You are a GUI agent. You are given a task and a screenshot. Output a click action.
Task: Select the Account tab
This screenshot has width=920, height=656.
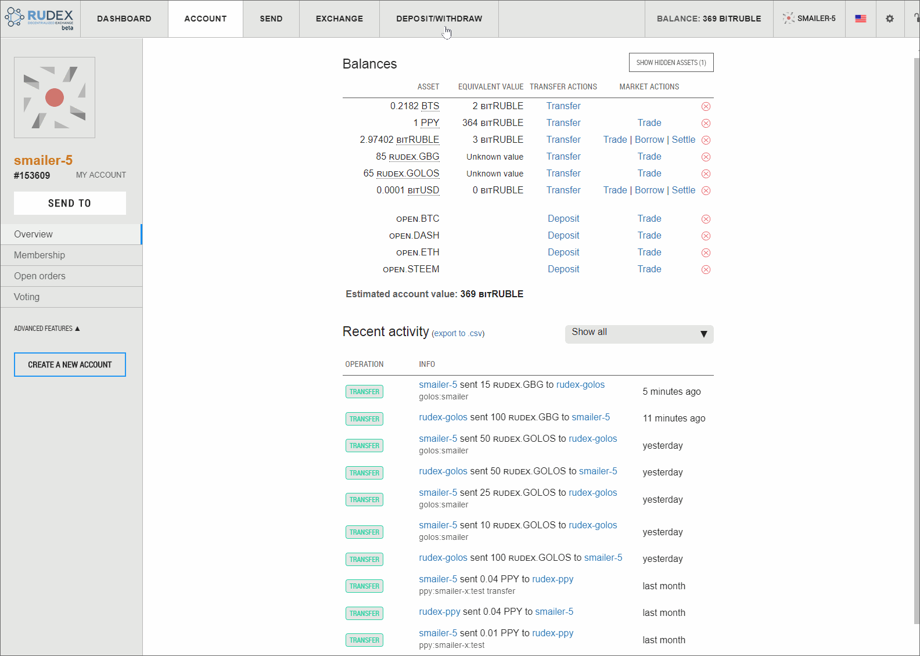tap(206, 19)
